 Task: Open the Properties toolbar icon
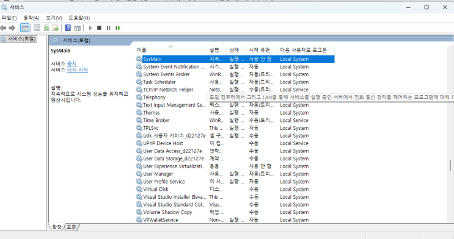point(37,28)
